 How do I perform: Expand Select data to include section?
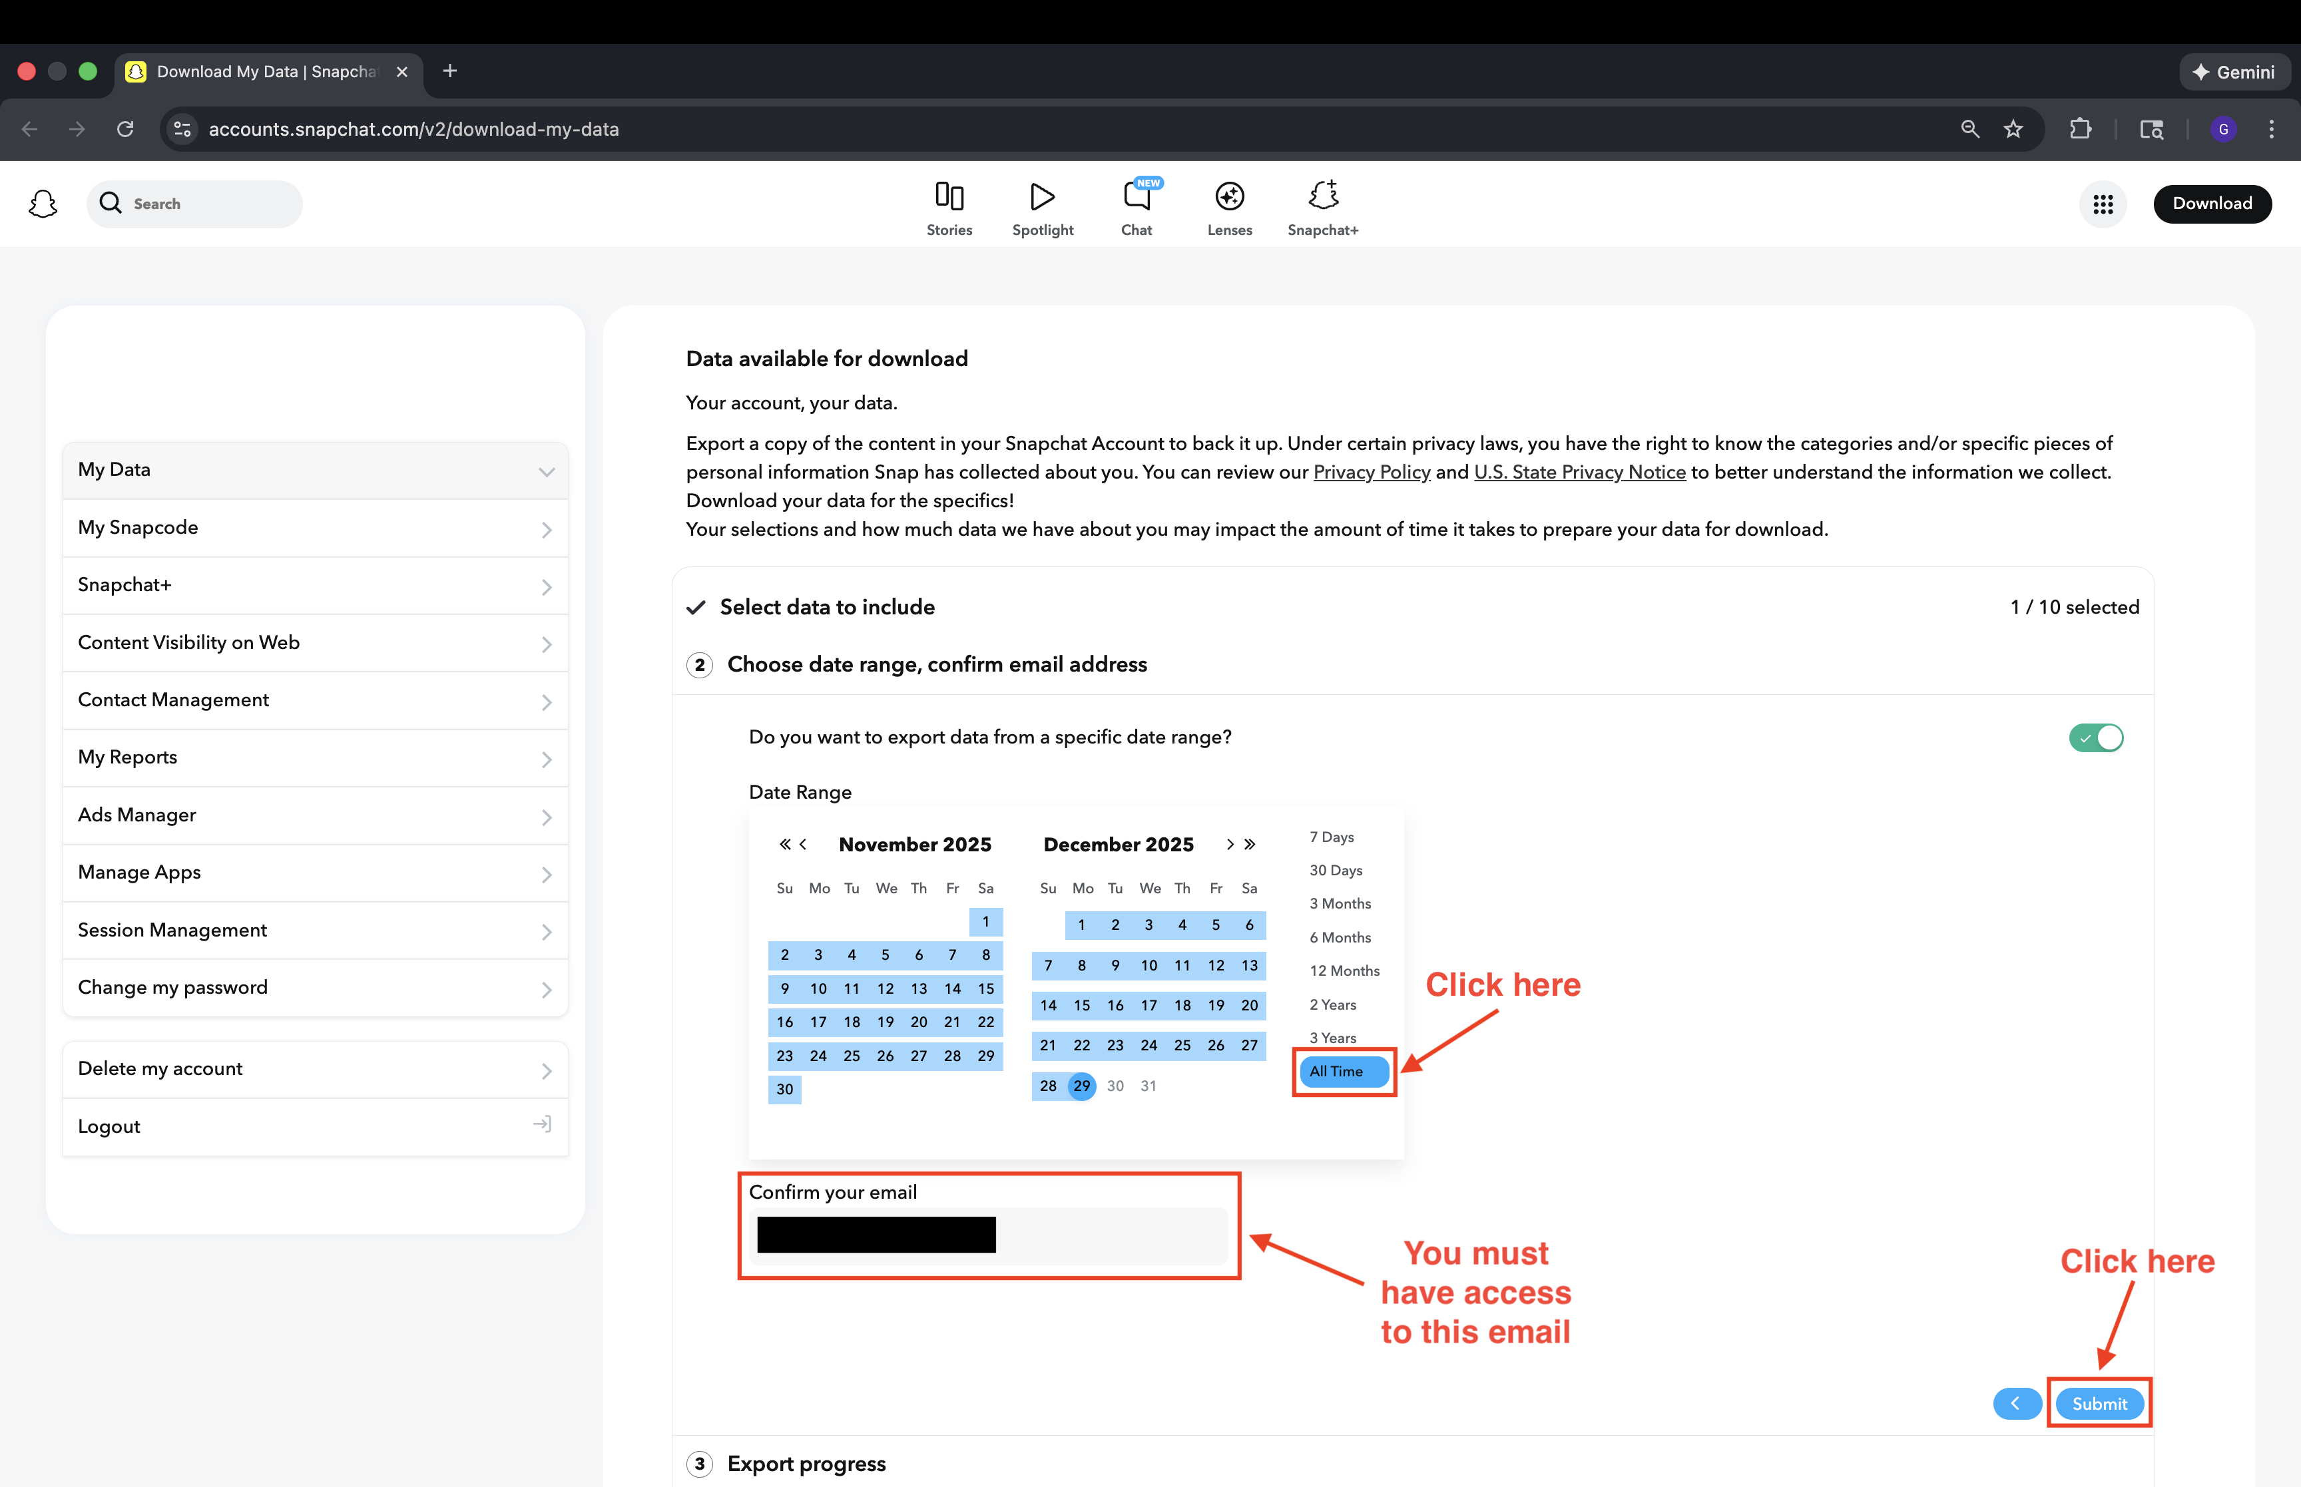point(826,607)
